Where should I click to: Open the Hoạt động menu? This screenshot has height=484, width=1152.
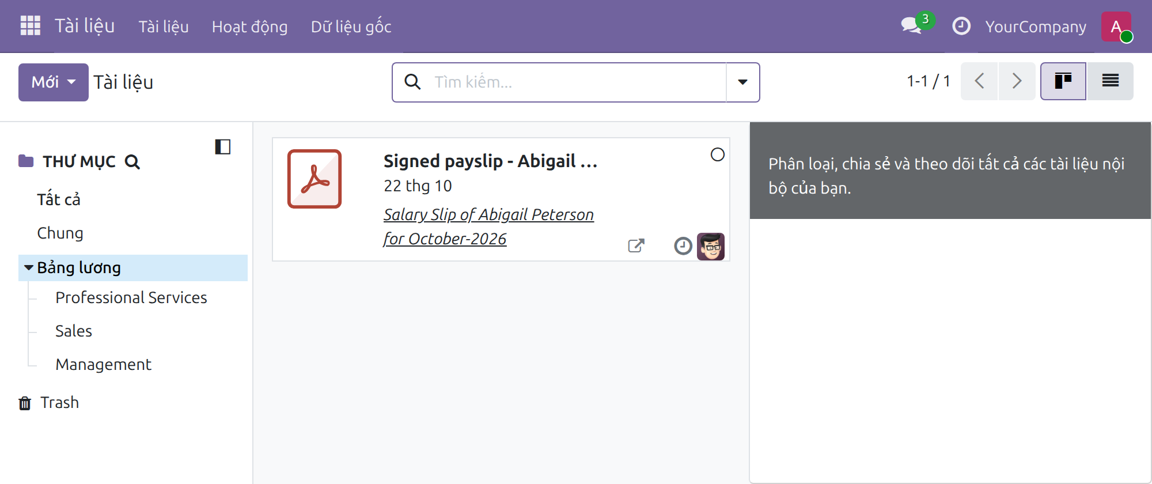250,27
